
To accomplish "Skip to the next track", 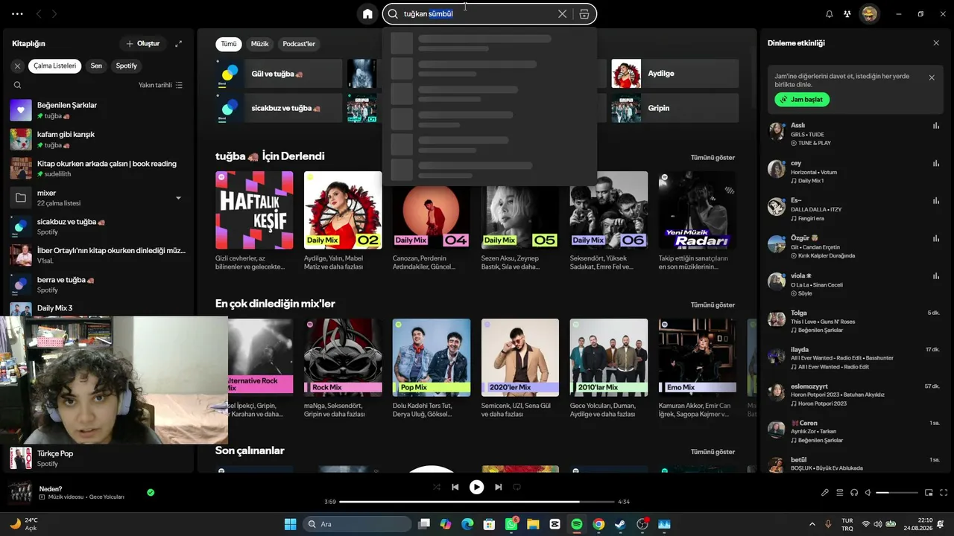I will [x=498, y=487].
